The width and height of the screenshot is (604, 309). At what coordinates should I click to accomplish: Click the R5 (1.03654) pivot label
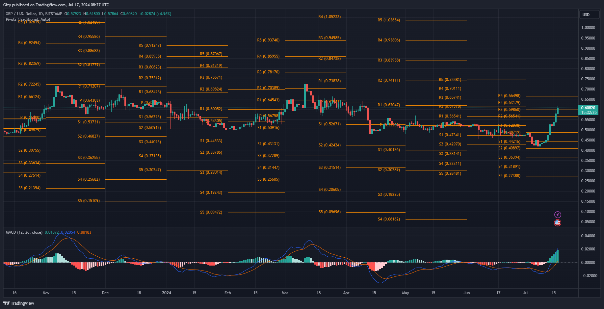click(389, 20)
